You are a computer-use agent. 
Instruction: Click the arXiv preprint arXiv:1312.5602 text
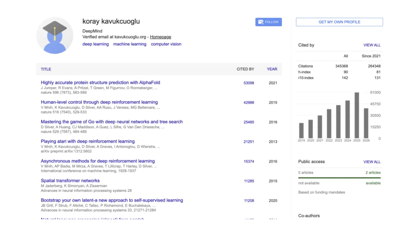tap(66, 151)
